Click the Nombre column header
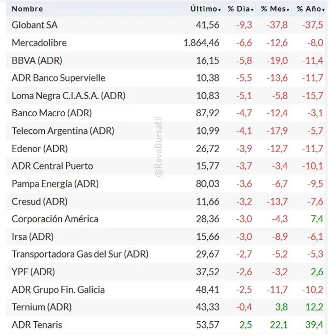 [x=27, y=9]
